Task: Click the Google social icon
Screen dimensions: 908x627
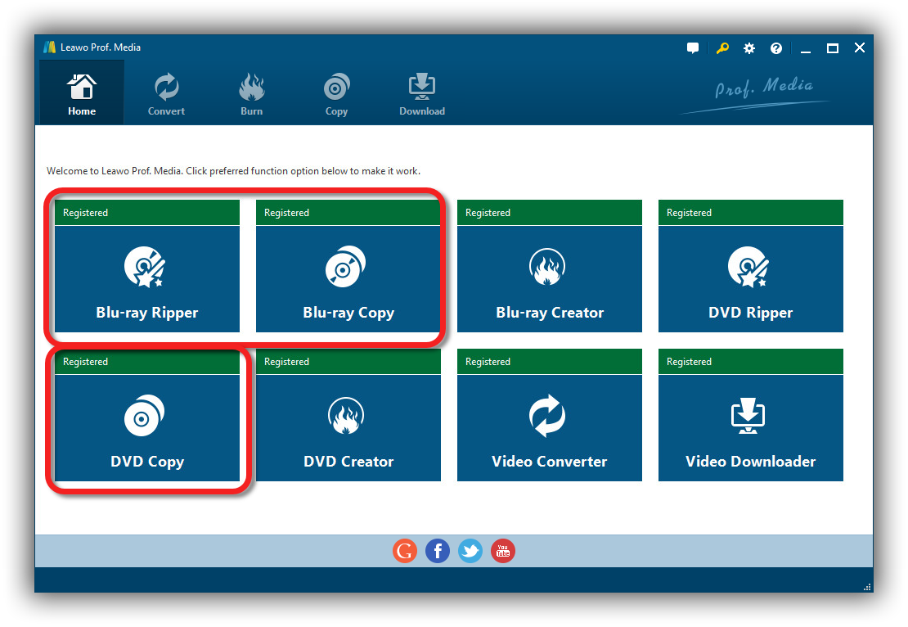Action: click(405, 551)
